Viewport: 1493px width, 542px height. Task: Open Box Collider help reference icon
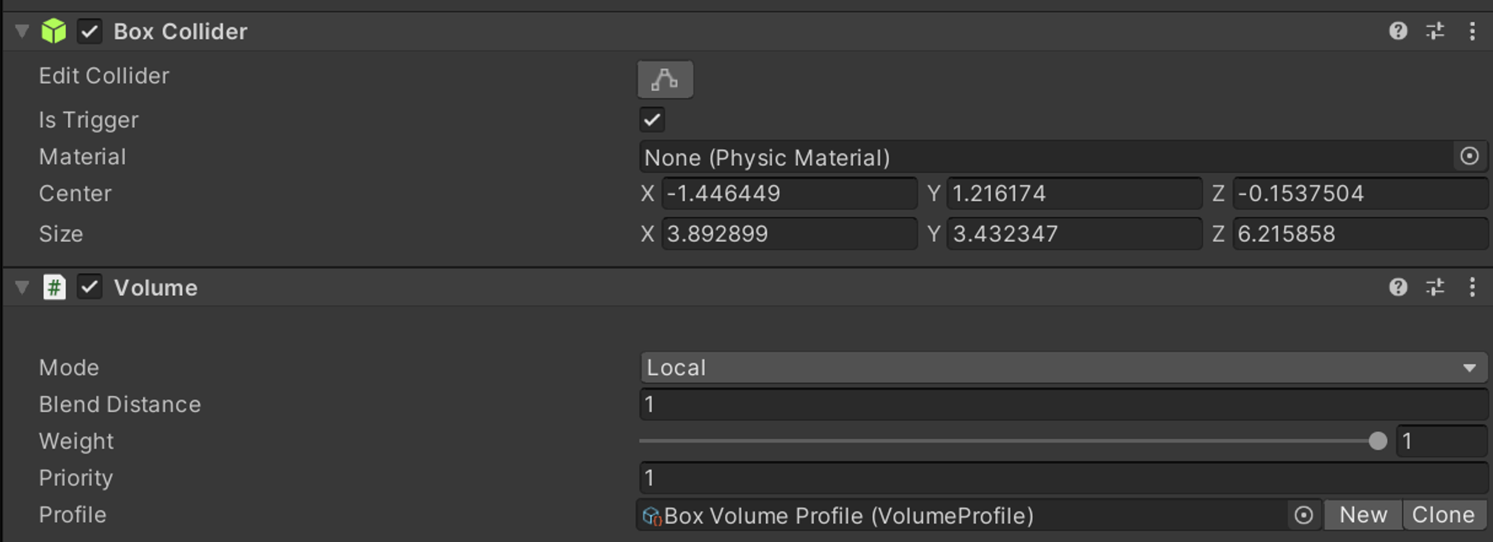click(1398, 31)
